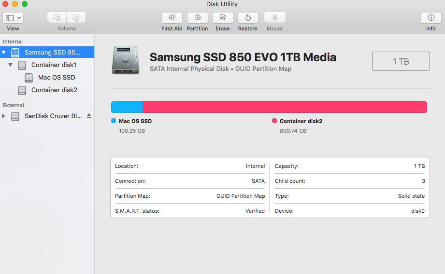
Task: Select the Mac OS SSD volume
Action: click(47, 77)
